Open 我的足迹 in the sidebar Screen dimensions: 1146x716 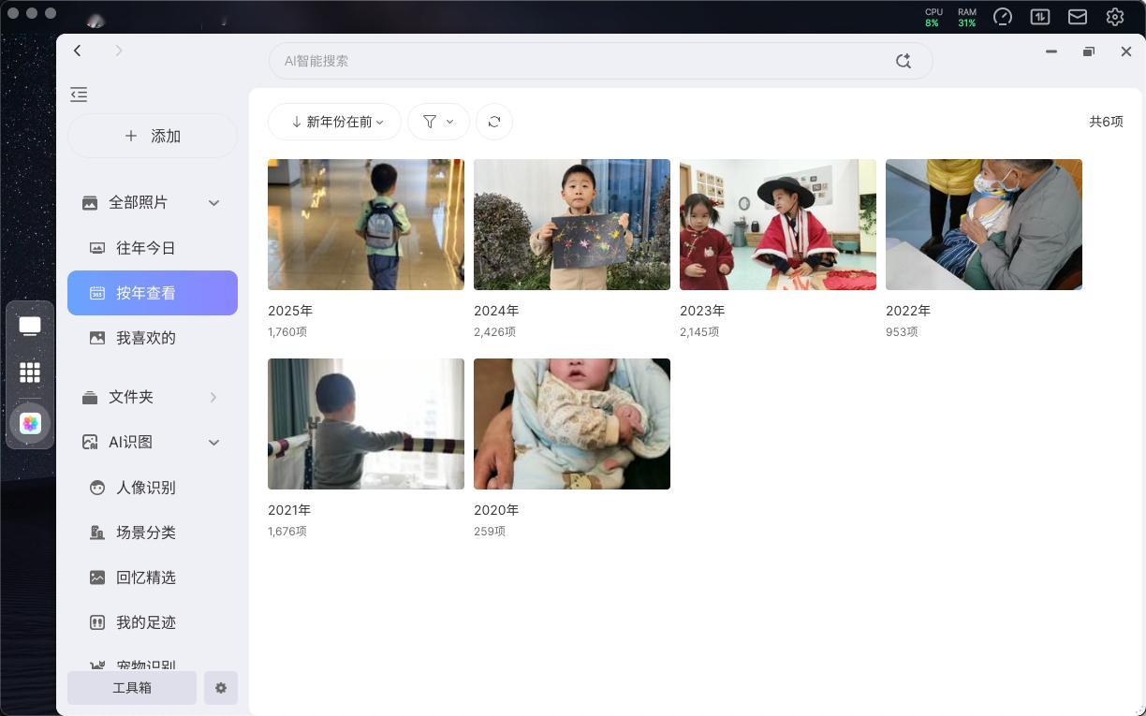pyautogui.click(x=153, y=622)
